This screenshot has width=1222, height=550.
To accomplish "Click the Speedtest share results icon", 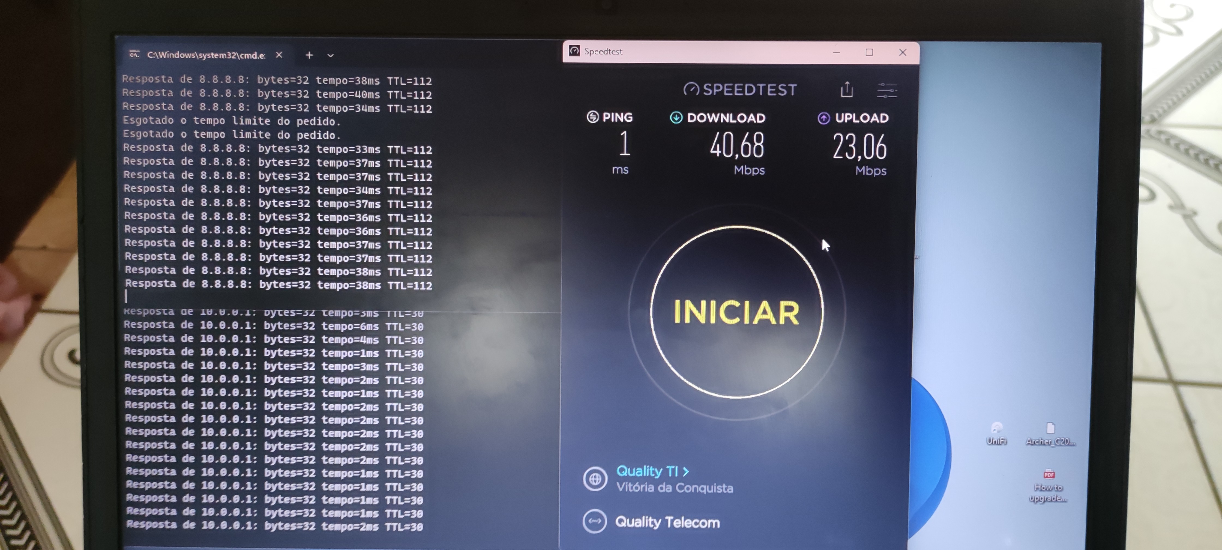I will 847,89.
